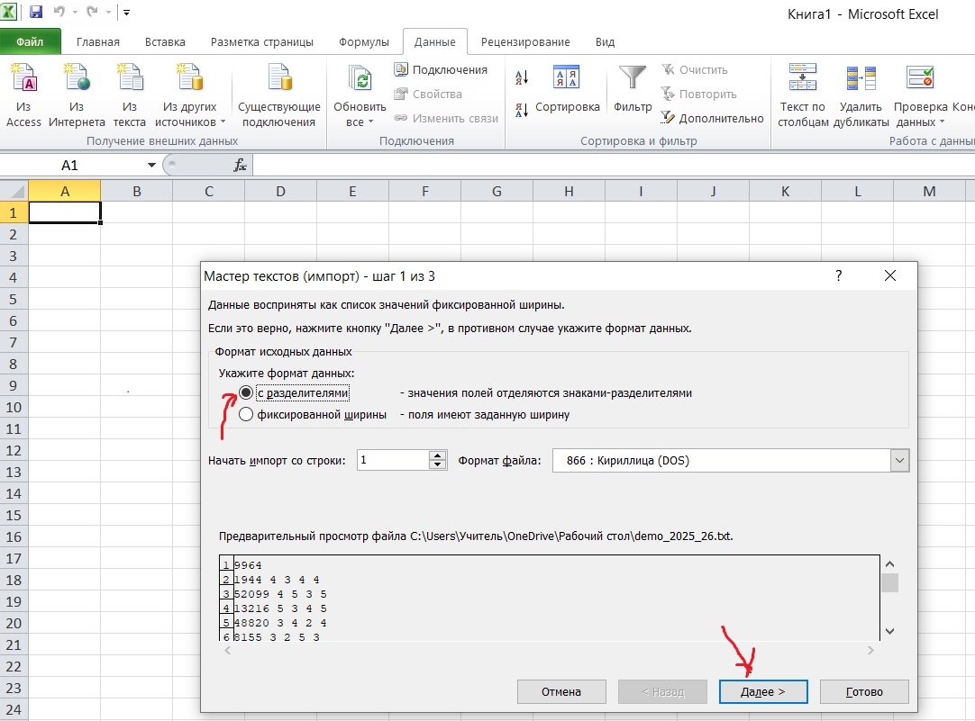This screenshot has height=721, width=975.
Task: Increase the start import row value
Action: 438,455
